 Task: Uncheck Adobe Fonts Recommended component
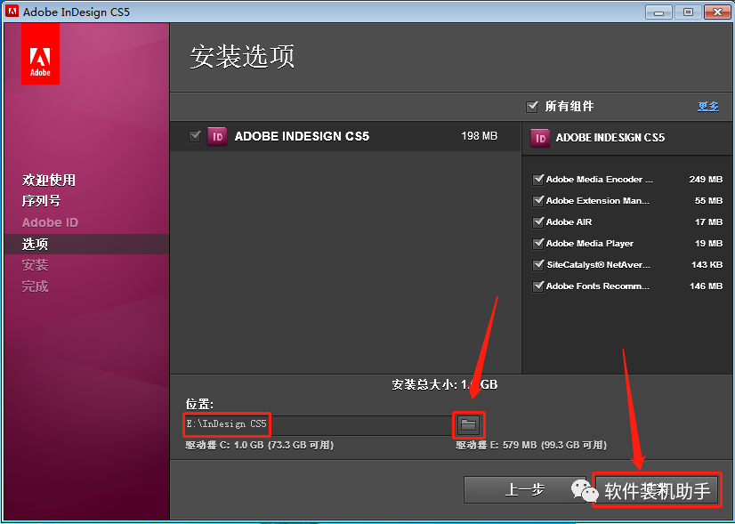[x=537, y=286]
